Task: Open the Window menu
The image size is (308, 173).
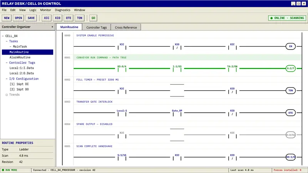Action: (80, 10)
